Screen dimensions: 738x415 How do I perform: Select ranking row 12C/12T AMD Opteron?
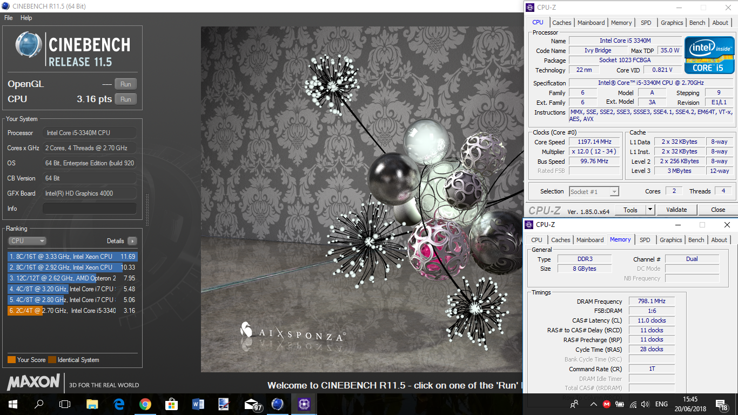[72, 278]
